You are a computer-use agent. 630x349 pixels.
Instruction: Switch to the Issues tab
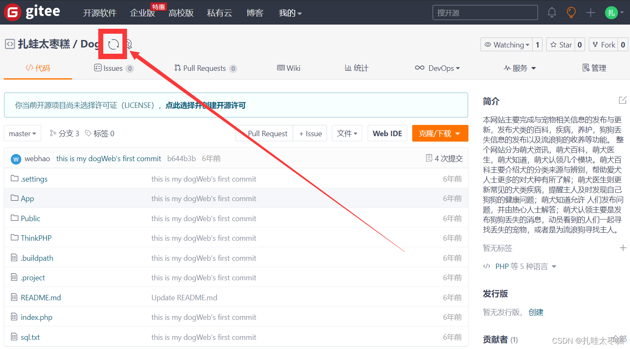(113, 68)
